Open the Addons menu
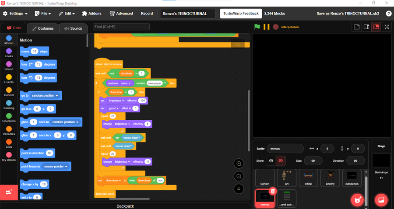The height and width of the screenshot is (209, 394). tap(92, 14)
